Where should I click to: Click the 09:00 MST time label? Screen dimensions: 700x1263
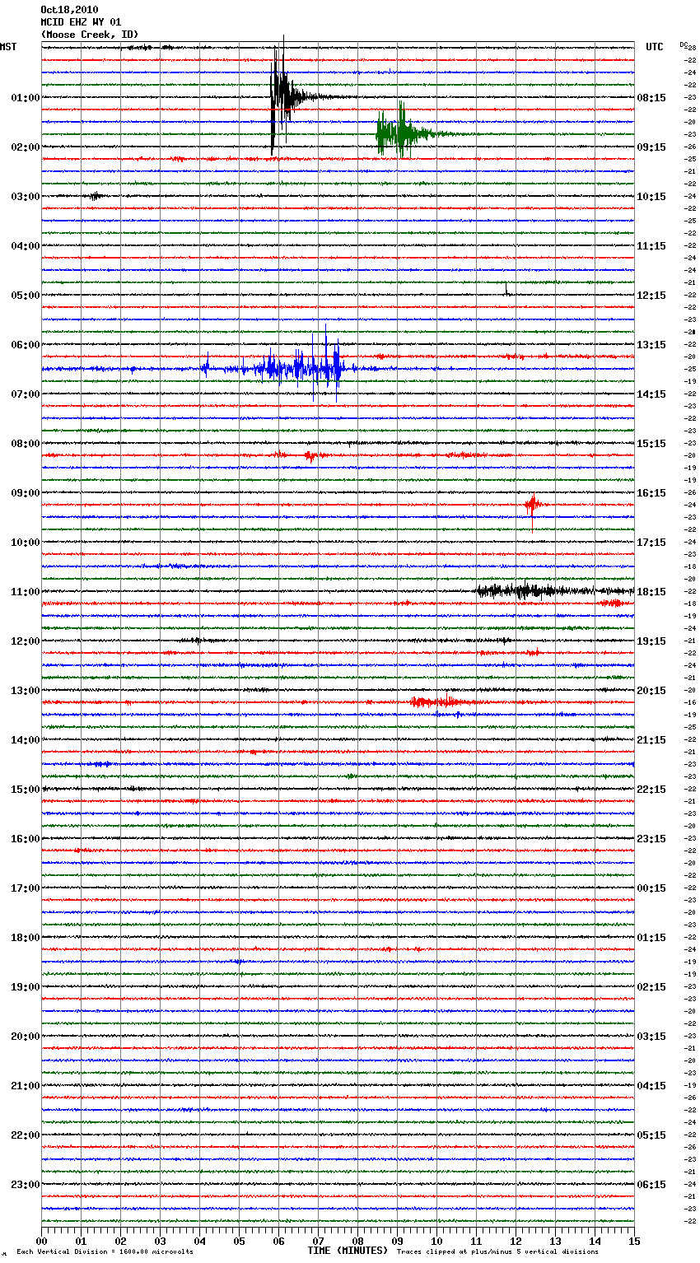point(25,493)
